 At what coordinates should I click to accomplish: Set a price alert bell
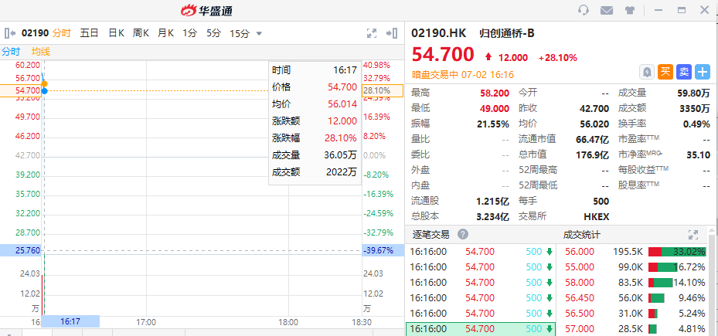click(x=647, y=72)
